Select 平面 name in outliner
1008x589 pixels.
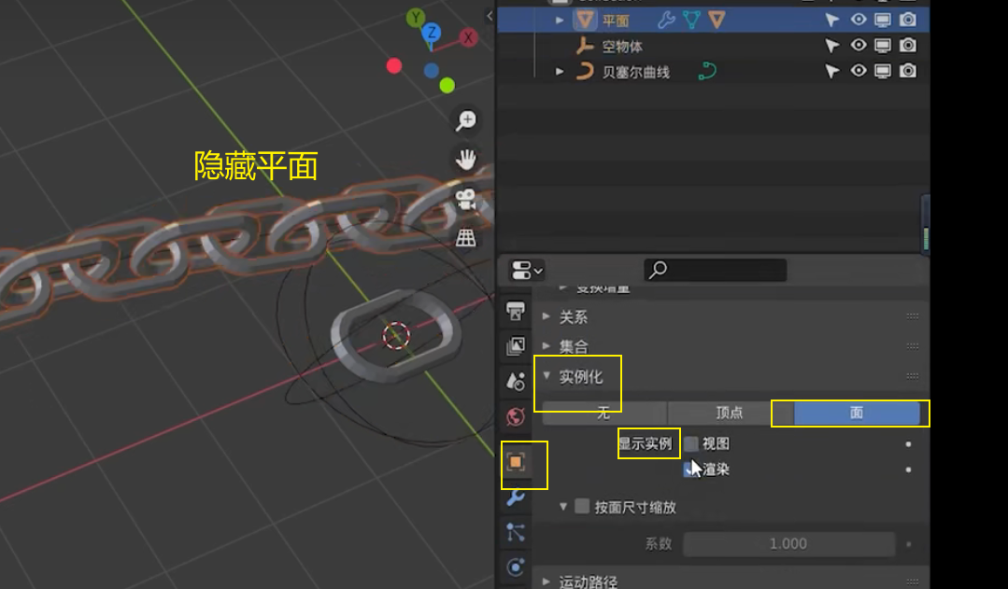pyautogui.click(x=616, y=21)
